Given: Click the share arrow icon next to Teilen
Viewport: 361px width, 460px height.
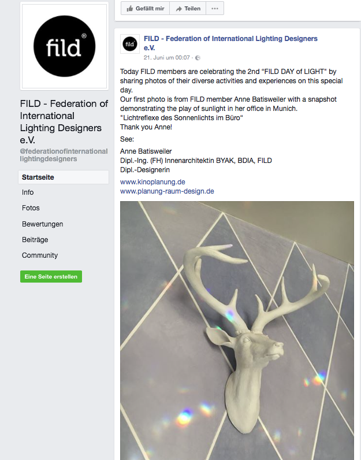Looking at the screenshot, I should (178, 9).
